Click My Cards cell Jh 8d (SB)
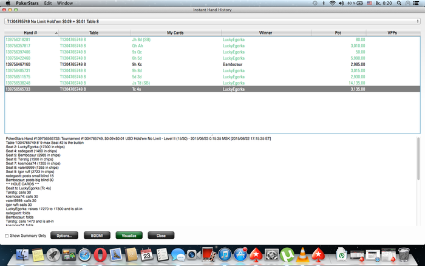This screenshot has width=425, height=266. pyautogui.click(x=141, y=39)
